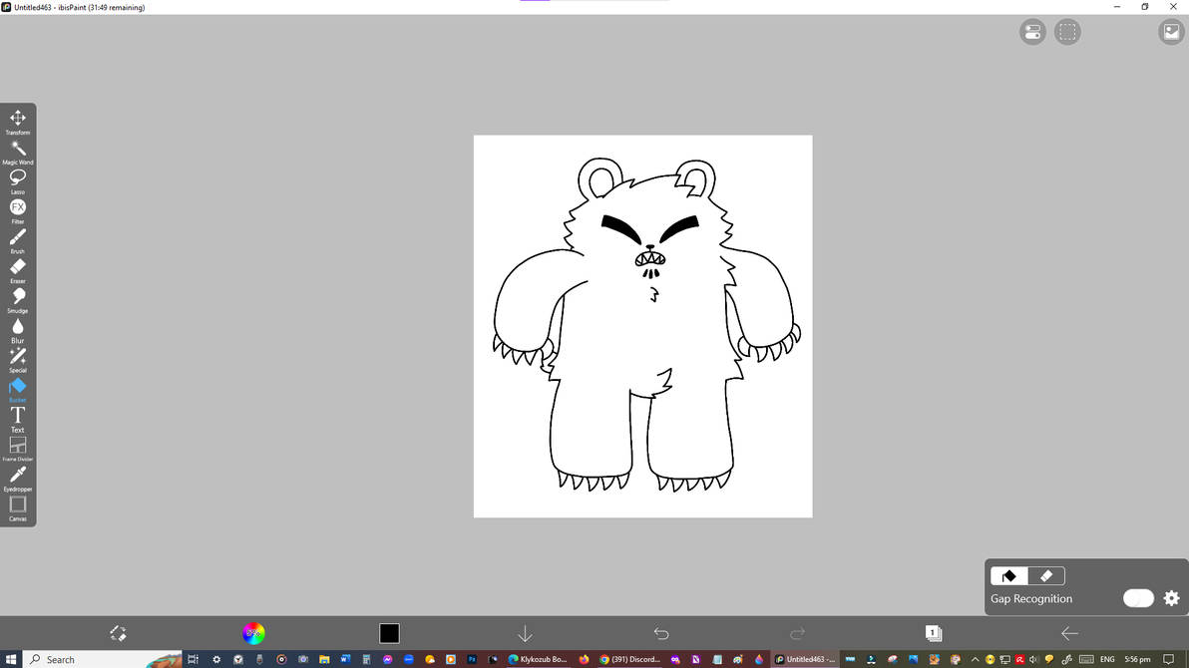1189x668 pixels.
Task: Click the black color swatch
Action: tap(389, 633)
